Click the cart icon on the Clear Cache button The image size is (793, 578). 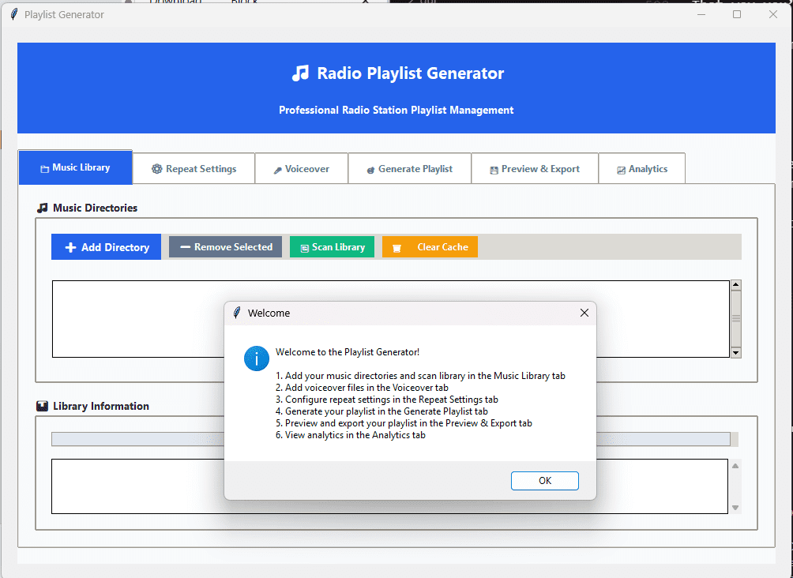[x=396, y=246]
